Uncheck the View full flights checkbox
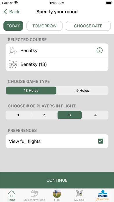 pyautogui.click(x=101, y=141)
